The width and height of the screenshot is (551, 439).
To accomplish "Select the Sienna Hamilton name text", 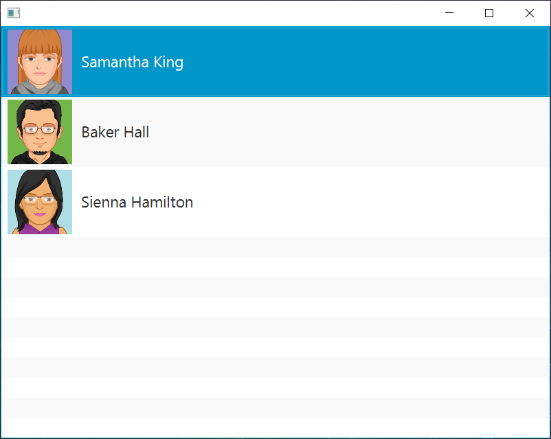I will click(x=137, y=202).
